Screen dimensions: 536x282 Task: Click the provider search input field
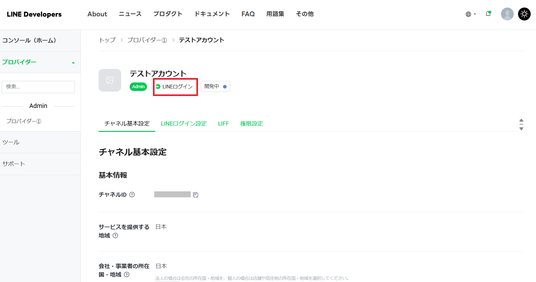[38, 87]
